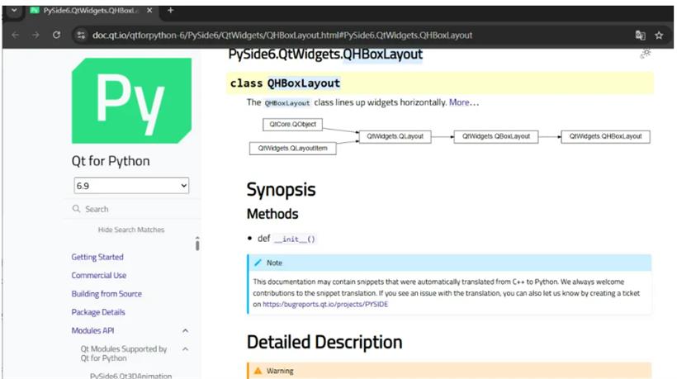Click QHBoxLayout inline code link
This screenshot has width=677, height=379.
coord(287,103)
